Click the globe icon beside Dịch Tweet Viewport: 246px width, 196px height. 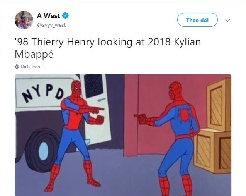(x=17, y=67)
